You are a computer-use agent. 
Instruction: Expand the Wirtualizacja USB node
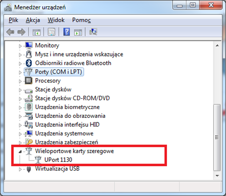click(20, 169)
